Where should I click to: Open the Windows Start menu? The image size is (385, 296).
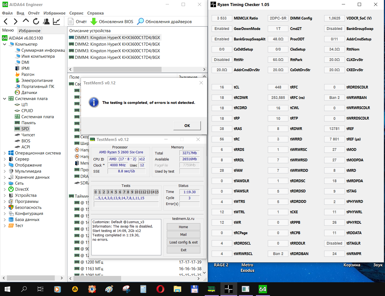tap(7, 289)
